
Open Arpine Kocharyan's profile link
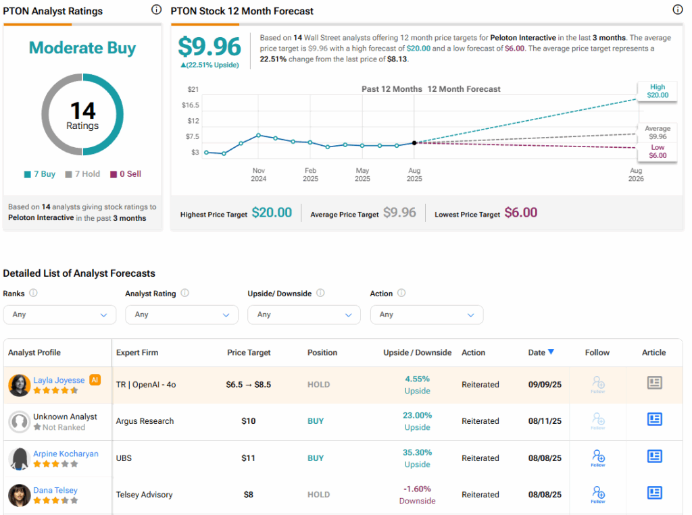(66, 454)
